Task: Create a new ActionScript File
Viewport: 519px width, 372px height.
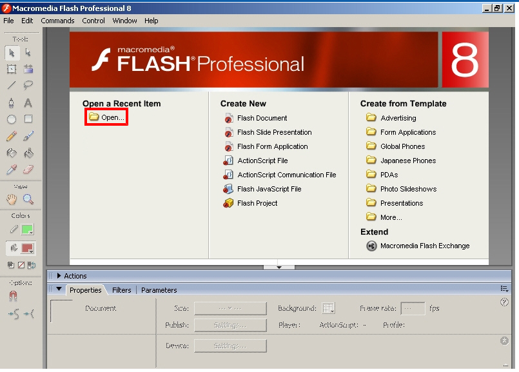Action: (x=256, y=161)
